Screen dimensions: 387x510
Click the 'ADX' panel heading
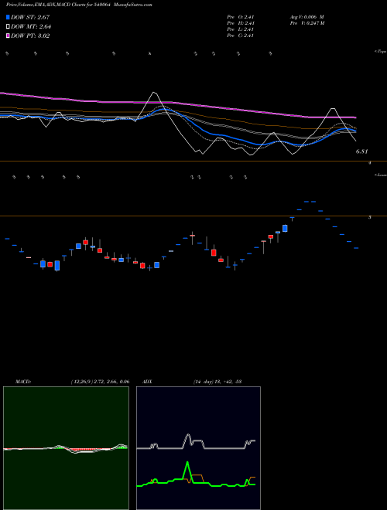pos(147,382)
